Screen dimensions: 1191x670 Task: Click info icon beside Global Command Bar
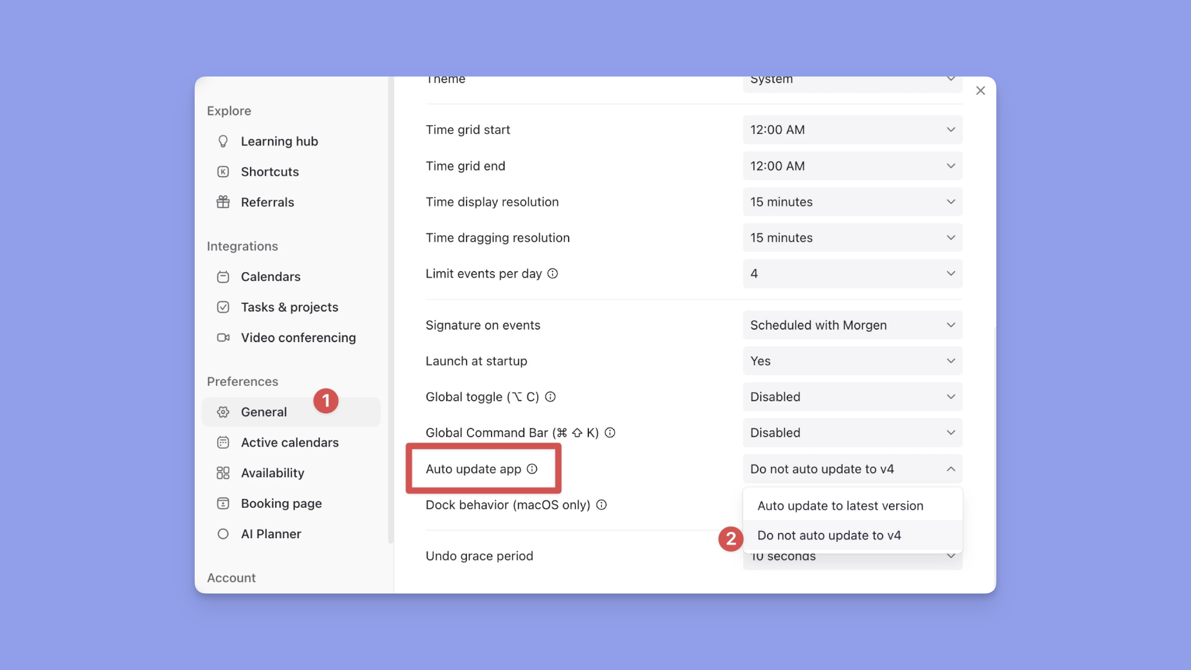610,433
